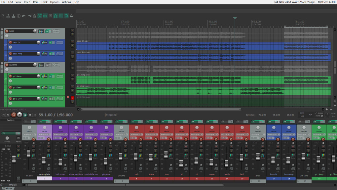Click the transport Play button
The image size is (337, 190).
coord(19,115)
